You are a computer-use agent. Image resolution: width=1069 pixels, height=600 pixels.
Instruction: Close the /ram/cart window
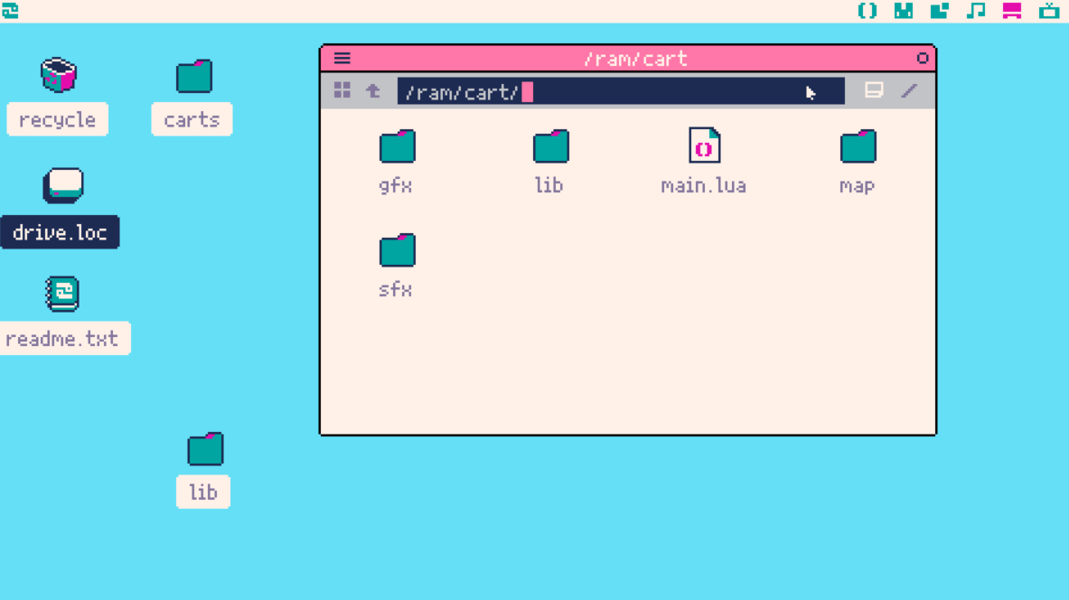coord(923,59)
